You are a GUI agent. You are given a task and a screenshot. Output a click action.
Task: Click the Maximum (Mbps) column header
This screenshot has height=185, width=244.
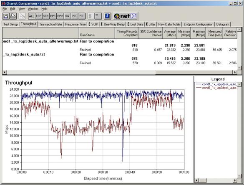tap(199, 33)
